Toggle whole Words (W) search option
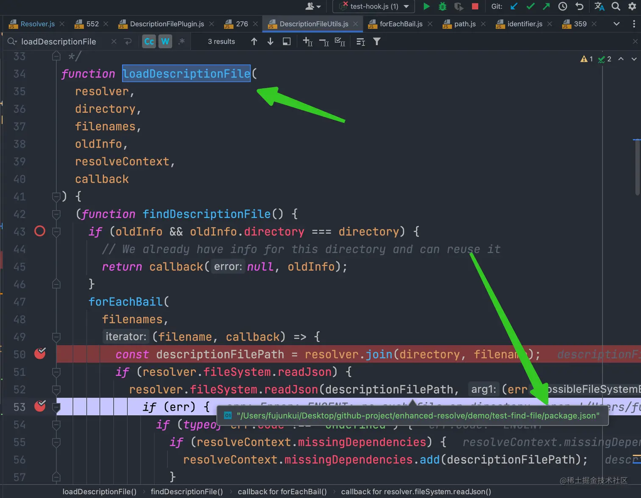This screenshot has height=498, width=641. click(x=165, y=42)
